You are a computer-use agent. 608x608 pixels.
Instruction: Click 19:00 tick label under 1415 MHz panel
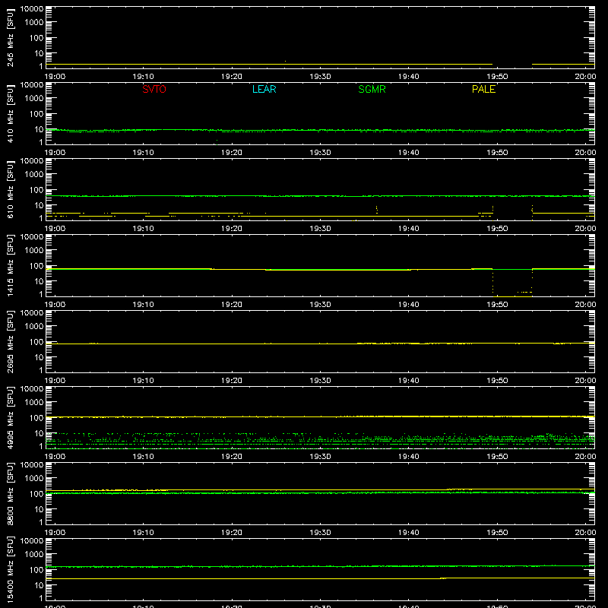[x=55, y=305]
